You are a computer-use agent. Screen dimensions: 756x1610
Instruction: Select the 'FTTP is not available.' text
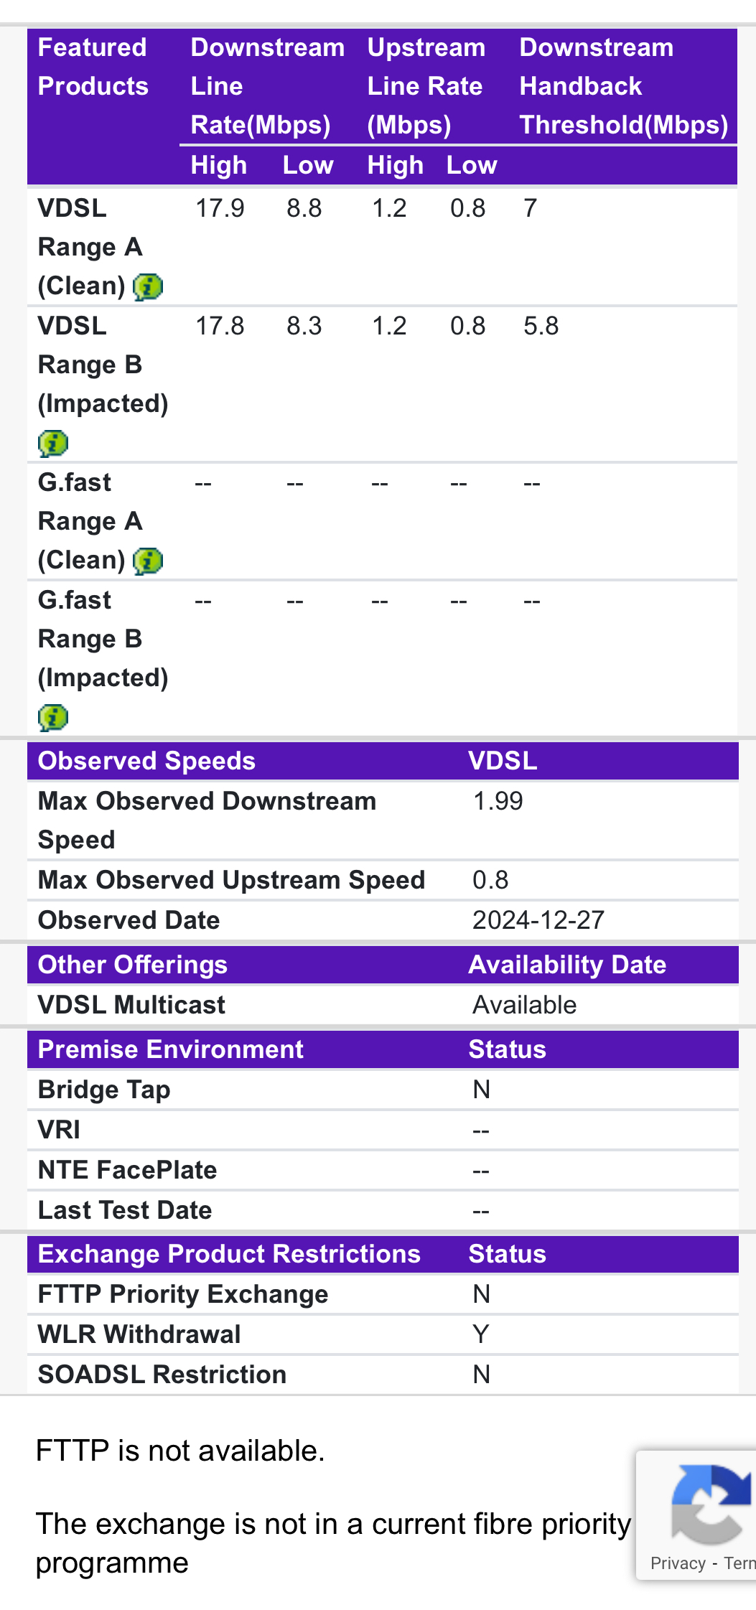coord(180,1451)
